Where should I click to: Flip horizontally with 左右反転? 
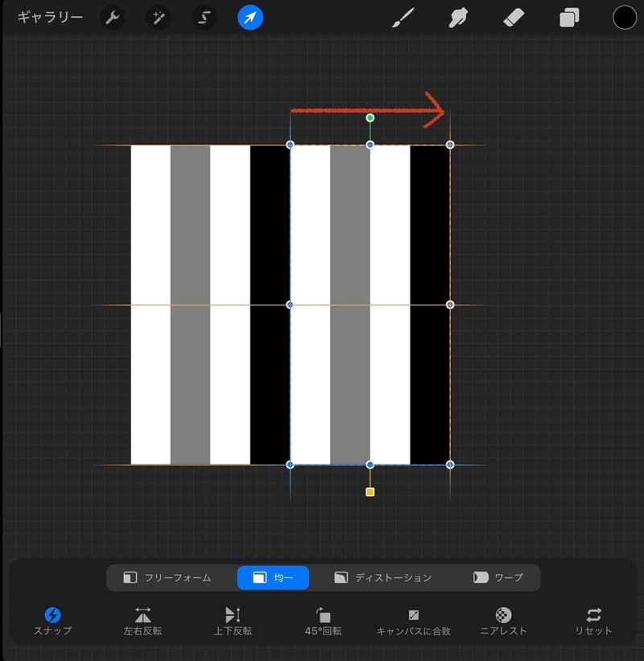[142, 621]
